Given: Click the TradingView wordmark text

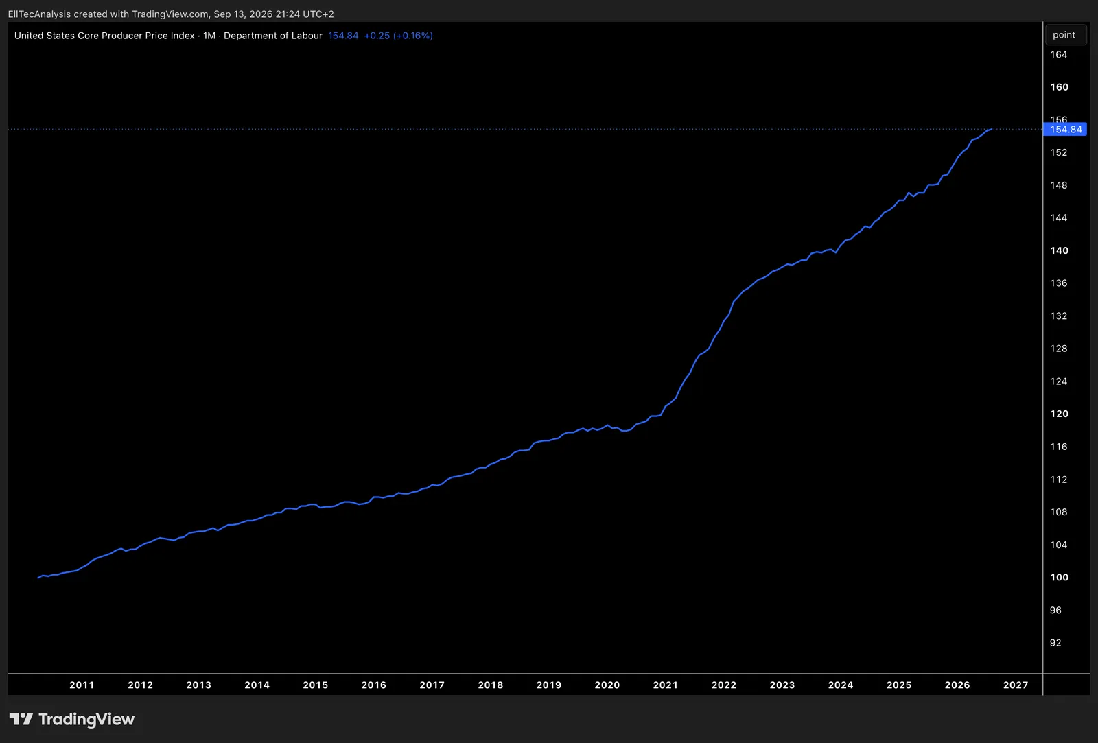Looking at the screenshot, I should tap(86, 719).
